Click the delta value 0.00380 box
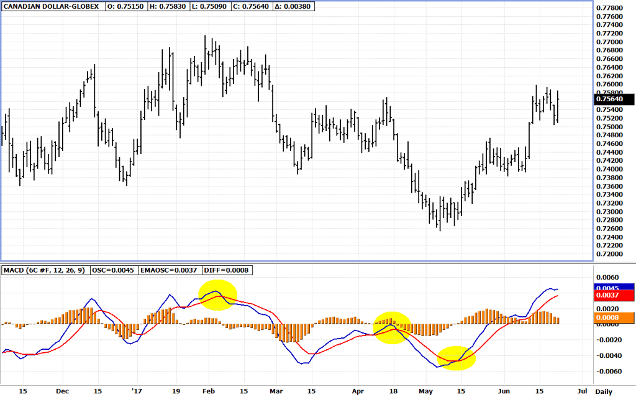This screenshot has height=397, width=636. (x=293, y=6)
